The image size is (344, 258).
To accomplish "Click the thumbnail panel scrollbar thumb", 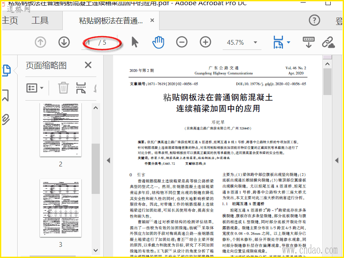I will (x=95, y=169).
